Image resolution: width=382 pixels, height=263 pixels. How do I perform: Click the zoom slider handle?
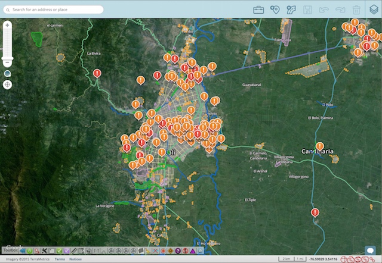(x=7, y=58)
